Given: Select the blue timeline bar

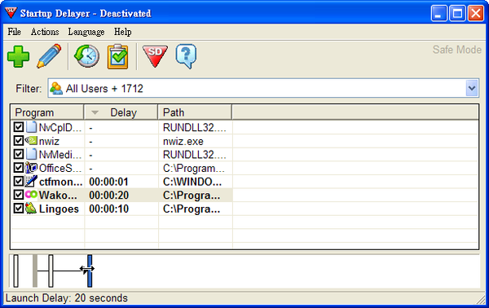Looking at the screenshot, I should (90, 271).
